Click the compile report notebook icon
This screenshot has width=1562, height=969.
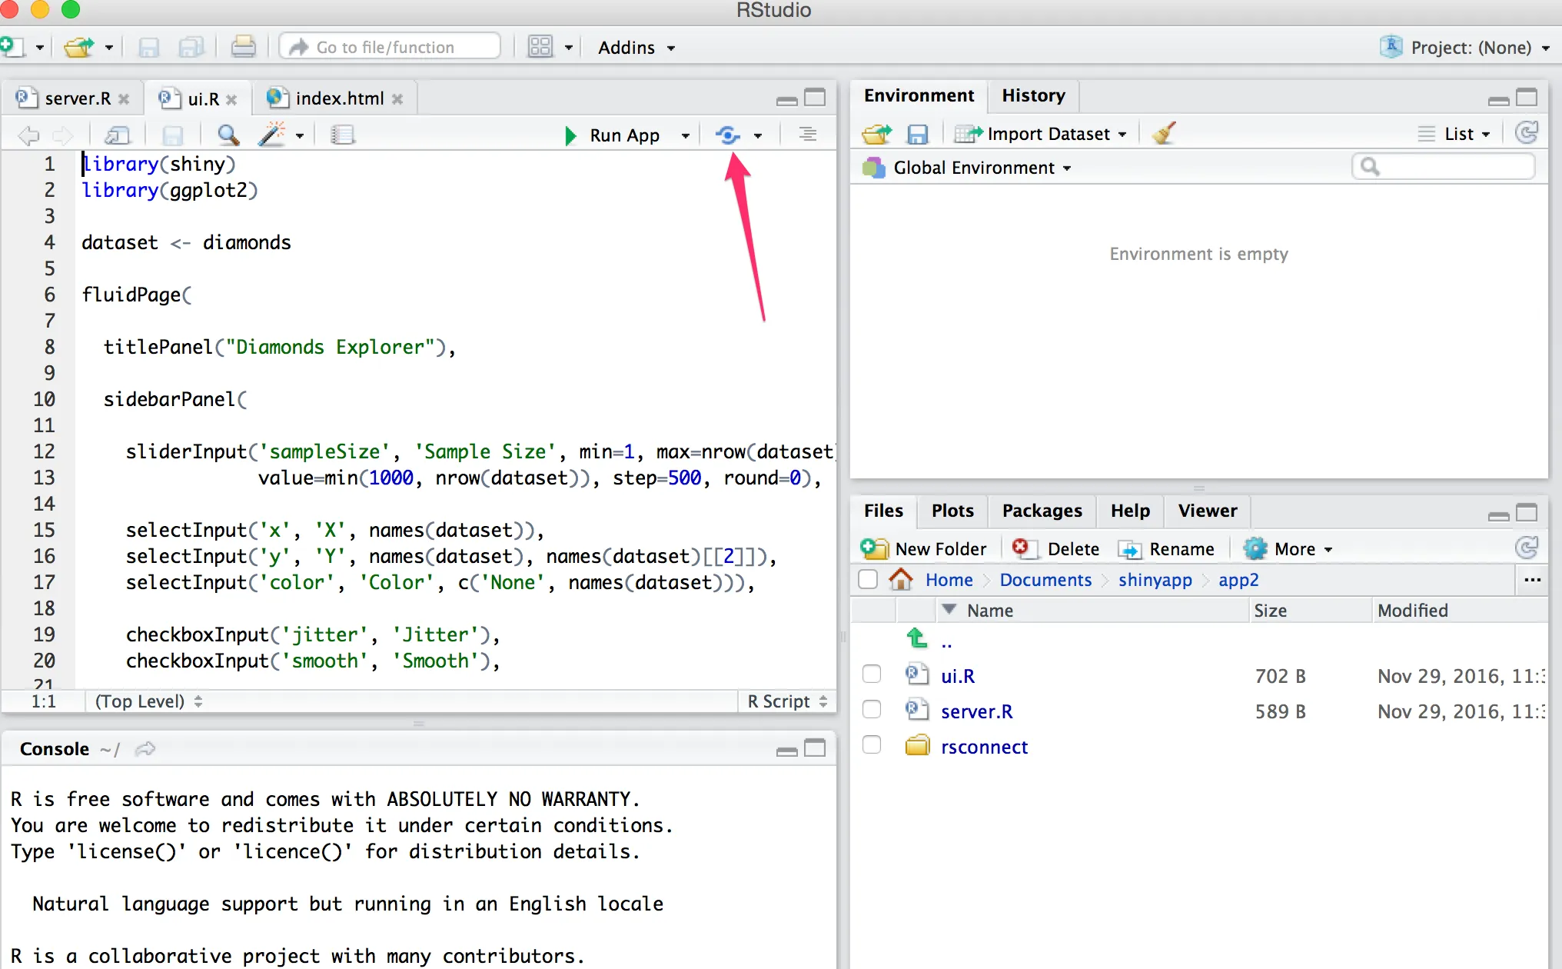(342, 135)
